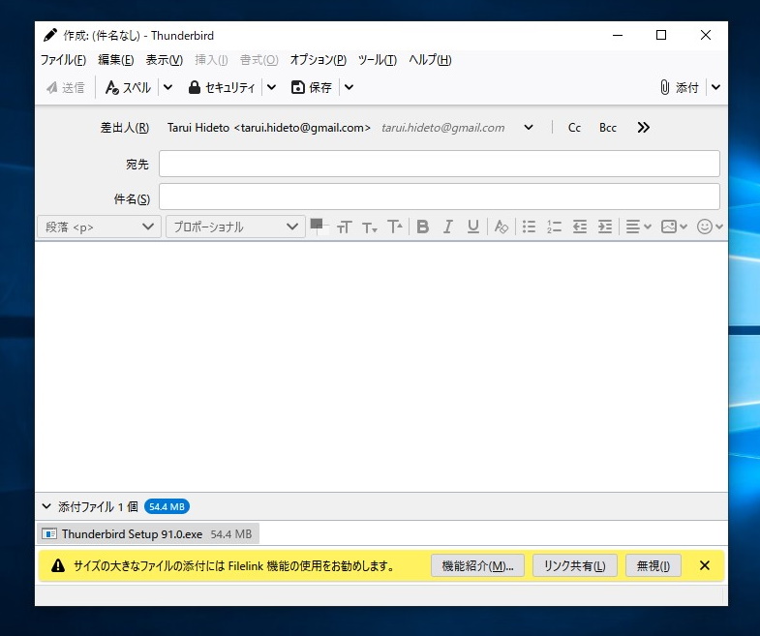Open text alignment dropdown

click(x=638, y=227)
